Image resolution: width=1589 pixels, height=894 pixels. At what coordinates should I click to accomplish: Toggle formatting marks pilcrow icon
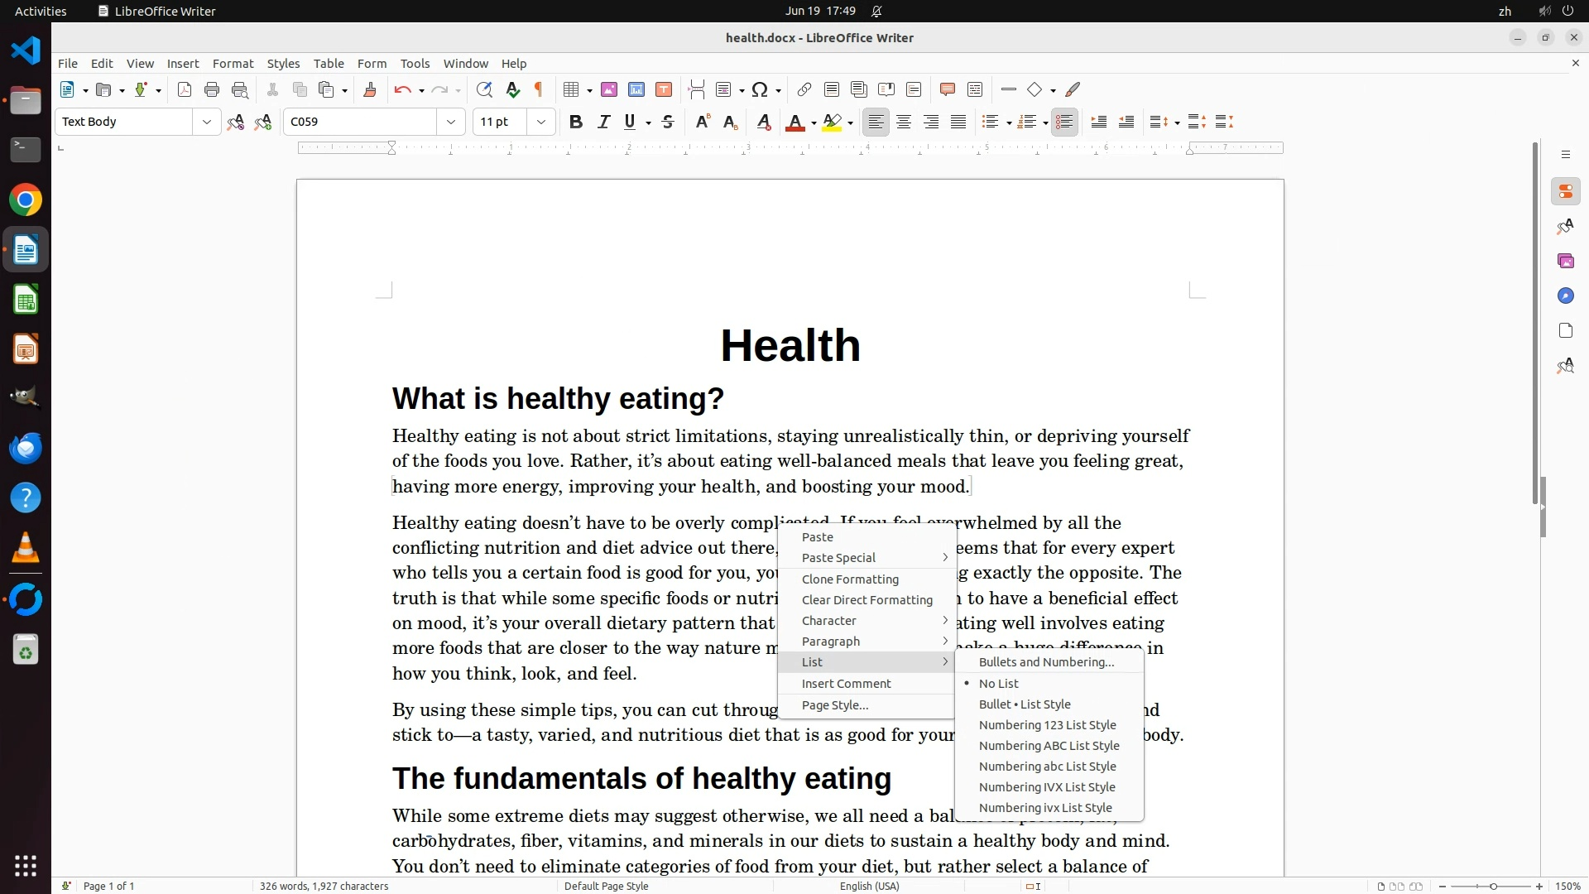click(x=539, y=90)
